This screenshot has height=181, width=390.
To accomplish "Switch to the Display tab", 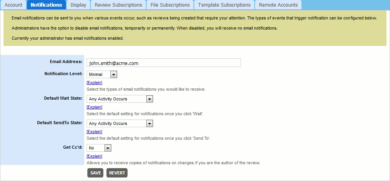I will pos(78,5).
